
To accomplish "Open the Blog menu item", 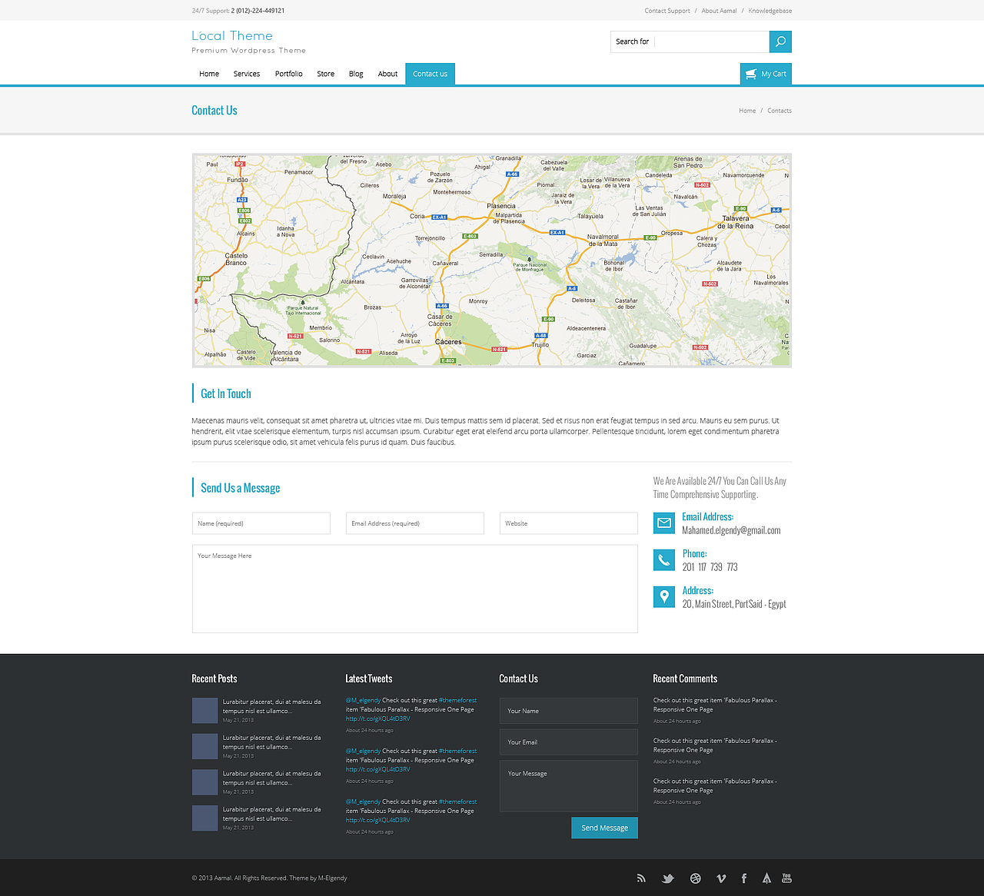I will pyautogui.click(x=356, y=74).
